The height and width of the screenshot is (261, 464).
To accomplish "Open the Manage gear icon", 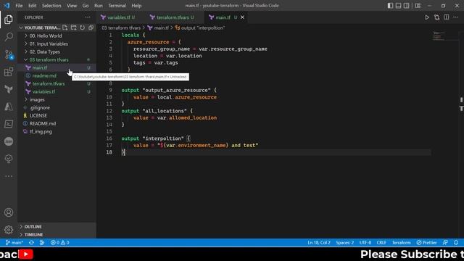I will [9, 230].
